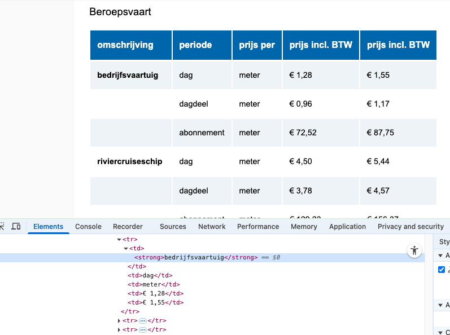Expand the first collapsed tr row
This screenshot has height=335, width=450.
coord(119,321)
